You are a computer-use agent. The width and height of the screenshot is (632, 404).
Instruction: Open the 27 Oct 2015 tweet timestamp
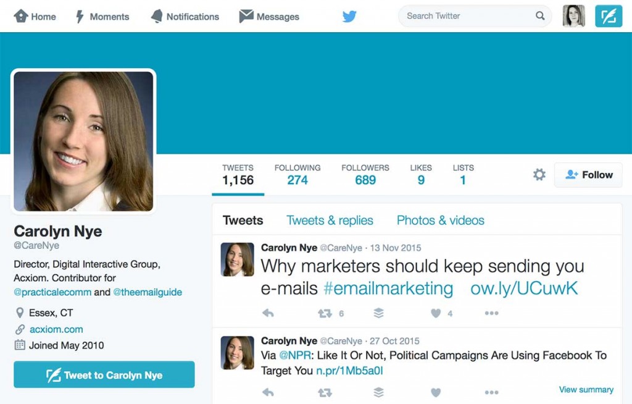(x=394, y=341)
